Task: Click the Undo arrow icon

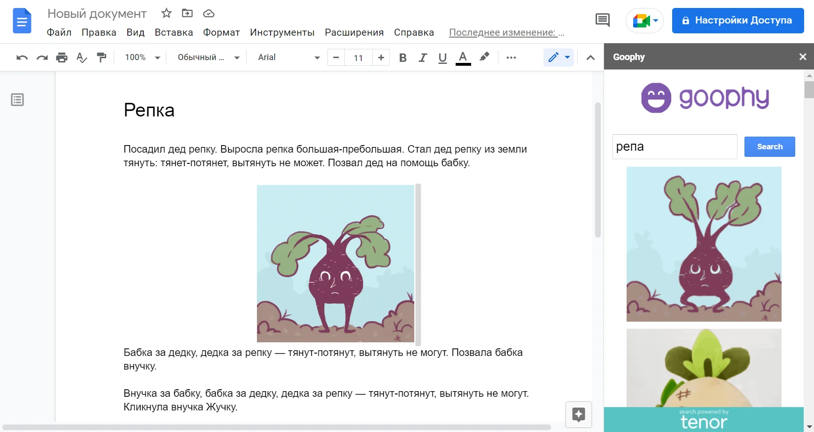Action: [22, 58]
